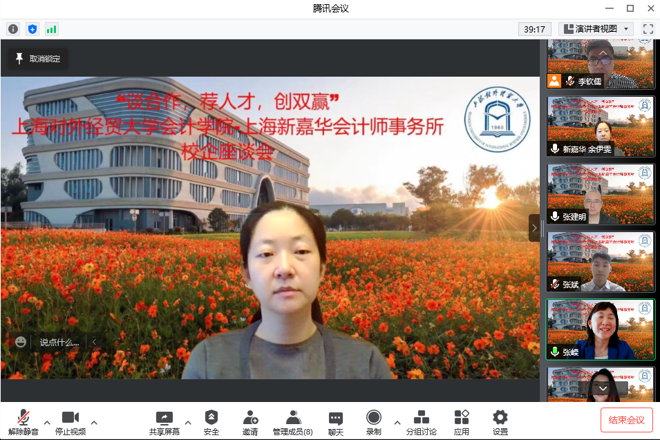This screenshot has height=440, width=660.
Task: Click mic icon beside 张建明
Action: click(x=555, y=216)
